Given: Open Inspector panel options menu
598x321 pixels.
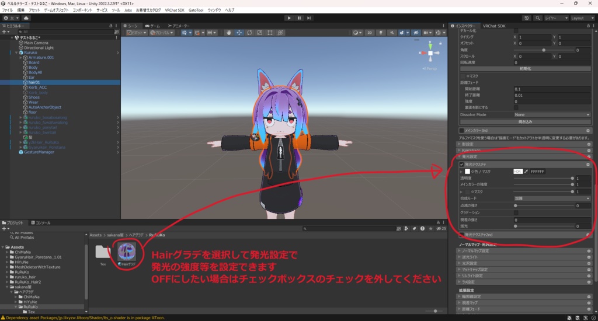Looking at the screenshot, I should pyautogui.click(x=593, y=26).
